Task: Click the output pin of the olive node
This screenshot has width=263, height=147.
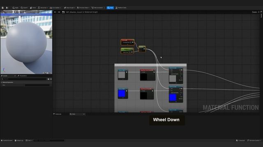Action: click(x=144, y=49)
